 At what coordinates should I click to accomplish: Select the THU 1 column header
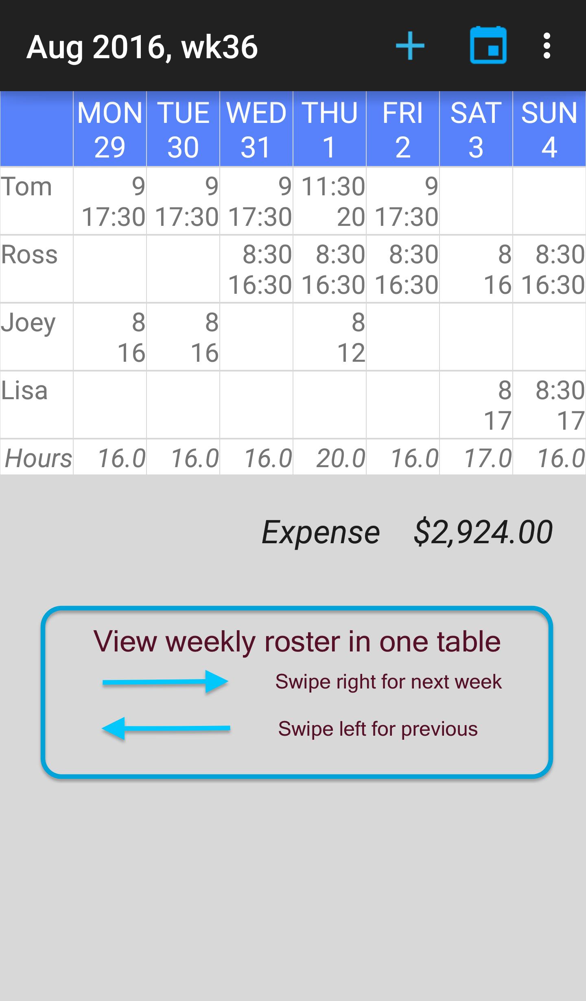pos(330,129)
